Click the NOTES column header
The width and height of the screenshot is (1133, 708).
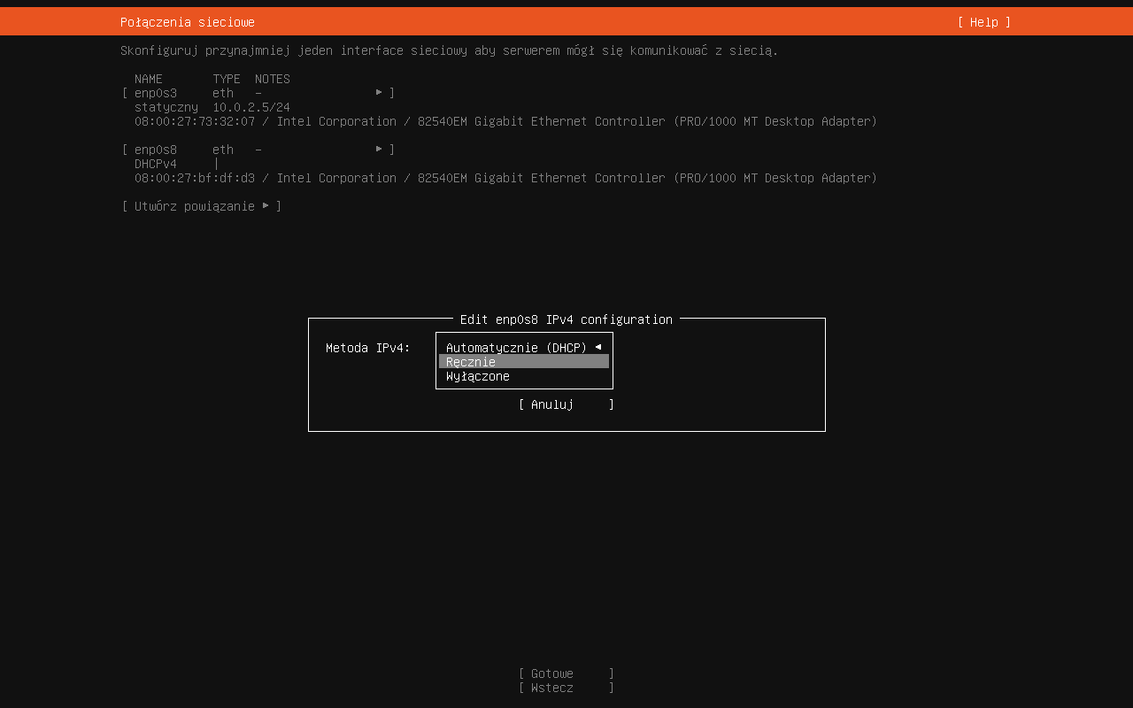pos(273,79)
